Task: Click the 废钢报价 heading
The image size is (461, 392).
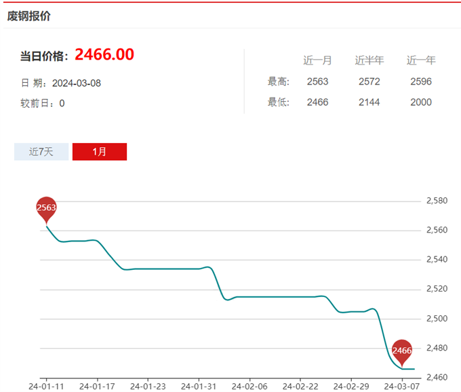Action: point(28,16)
